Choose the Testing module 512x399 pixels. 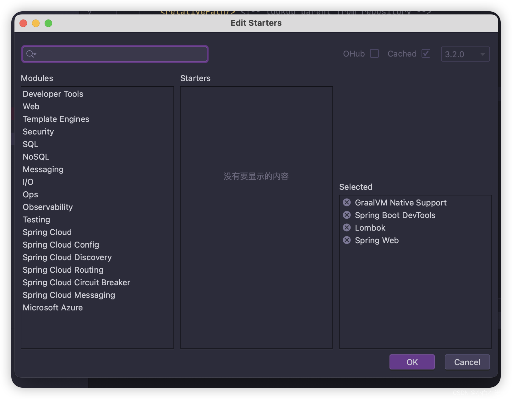pos(97,220)
